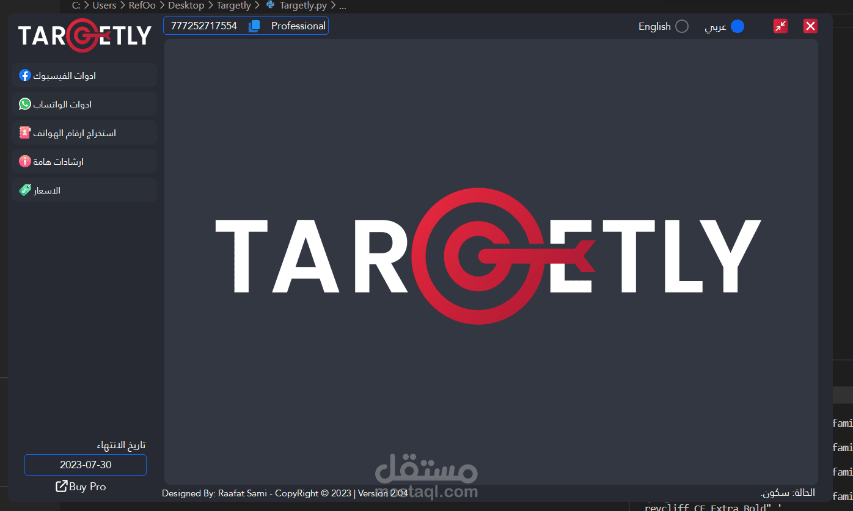Click the Facebook logo icon in sidebar
Screen dimensions: 853x511
(25, 75)
